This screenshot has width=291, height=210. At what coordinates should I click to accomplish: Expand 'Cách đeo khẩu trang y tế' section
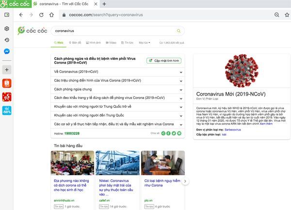tap(118, 98)
